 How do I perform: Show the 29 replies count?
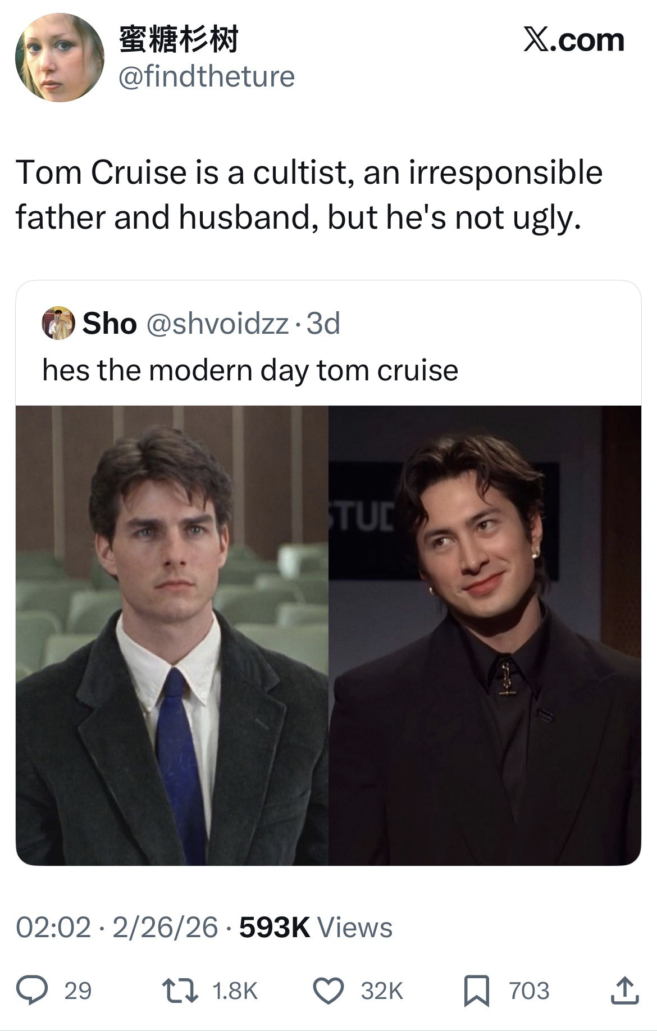click(x=77, y=991)
